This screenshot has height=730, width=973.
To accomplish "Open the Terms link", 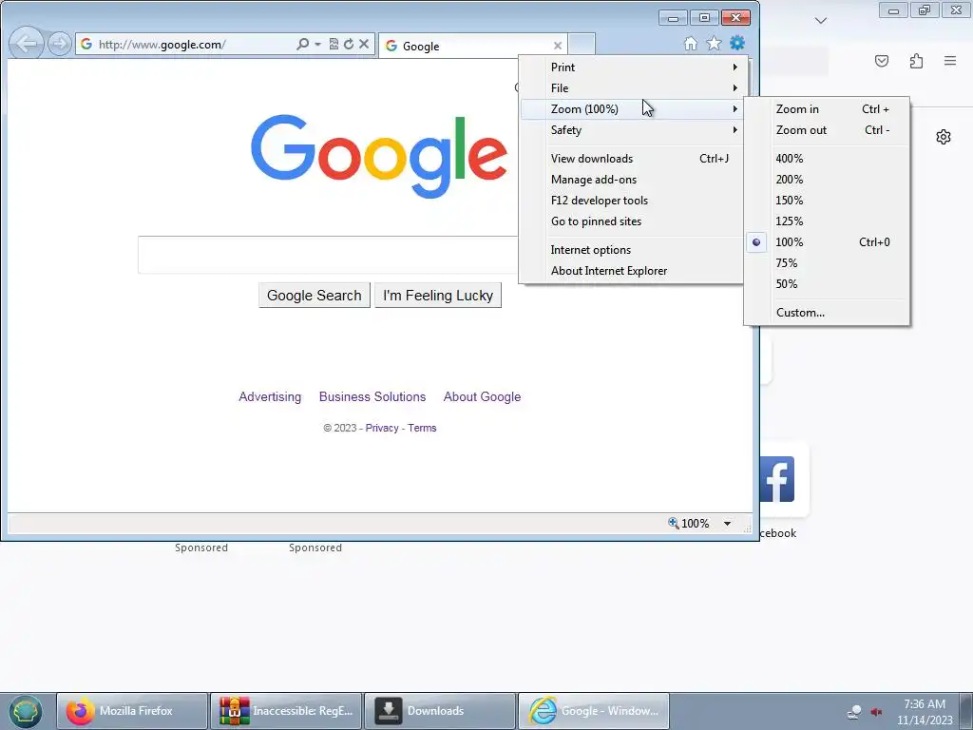I will pos(422,428).
